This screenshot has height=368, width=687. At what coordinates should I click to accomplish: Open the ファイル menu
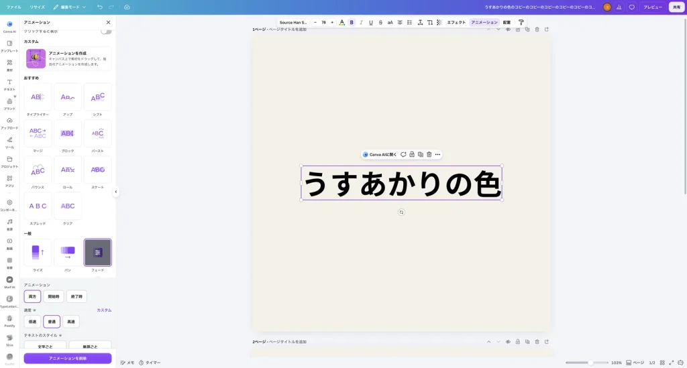coord(13,7)
